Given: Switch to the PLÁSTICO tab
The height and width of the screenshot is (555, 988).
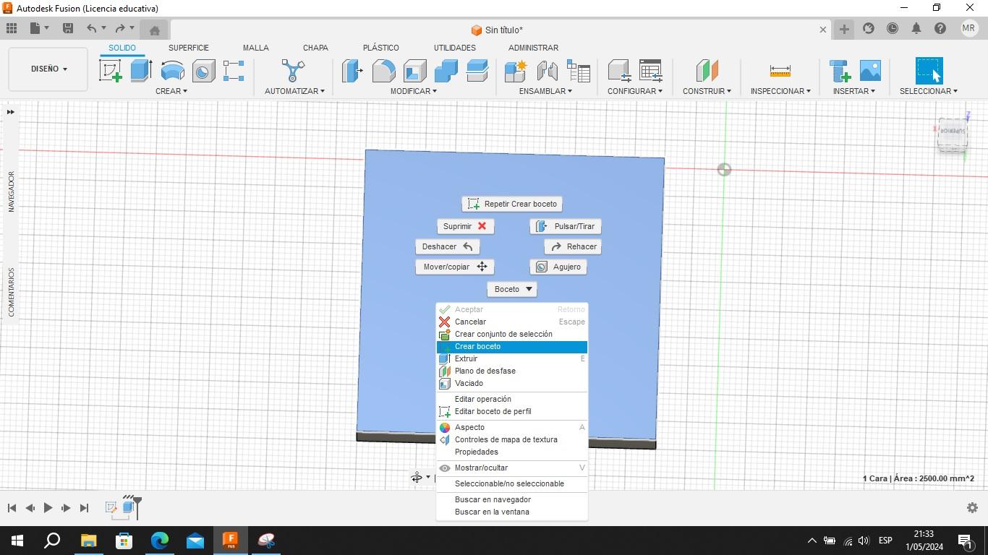Looking at the screenshot, I should coord(381,48).
